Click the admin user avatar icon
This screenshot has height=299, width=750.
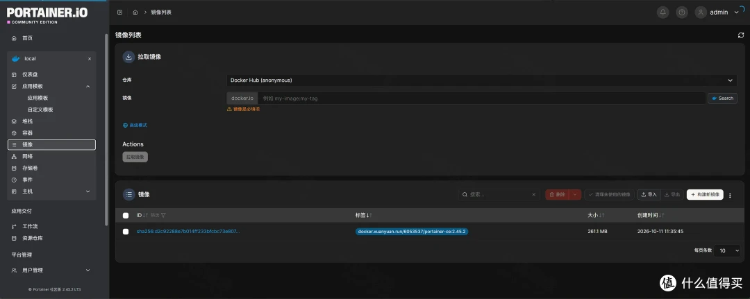[x=701, y=12]
